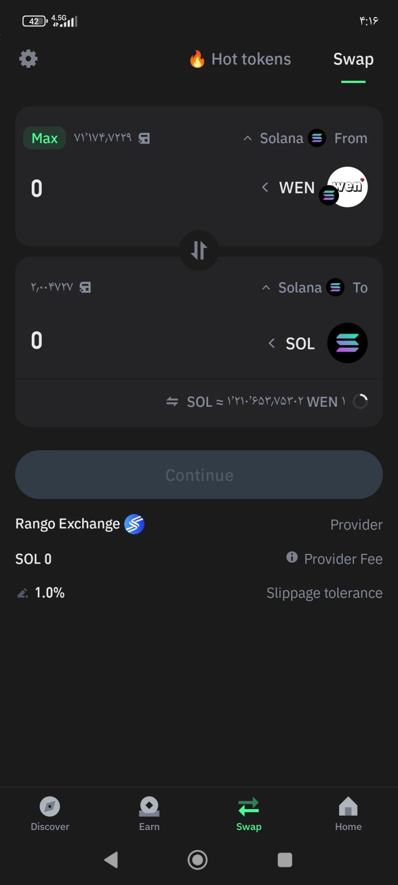Tap Rango Exchange provider logo
The image size is (398, 885).
click(134, 524)
